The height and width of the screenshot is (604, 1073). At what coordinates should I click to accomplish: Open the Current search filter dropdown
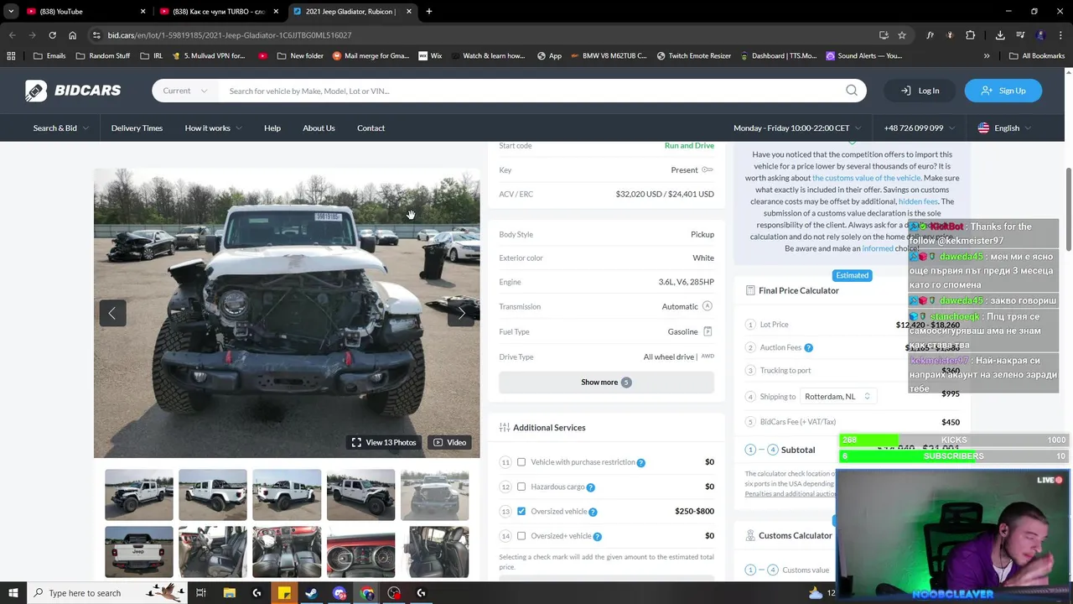(185, 91)
